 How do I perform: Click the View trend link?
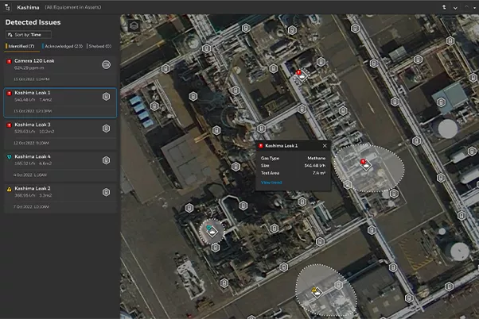271,183
